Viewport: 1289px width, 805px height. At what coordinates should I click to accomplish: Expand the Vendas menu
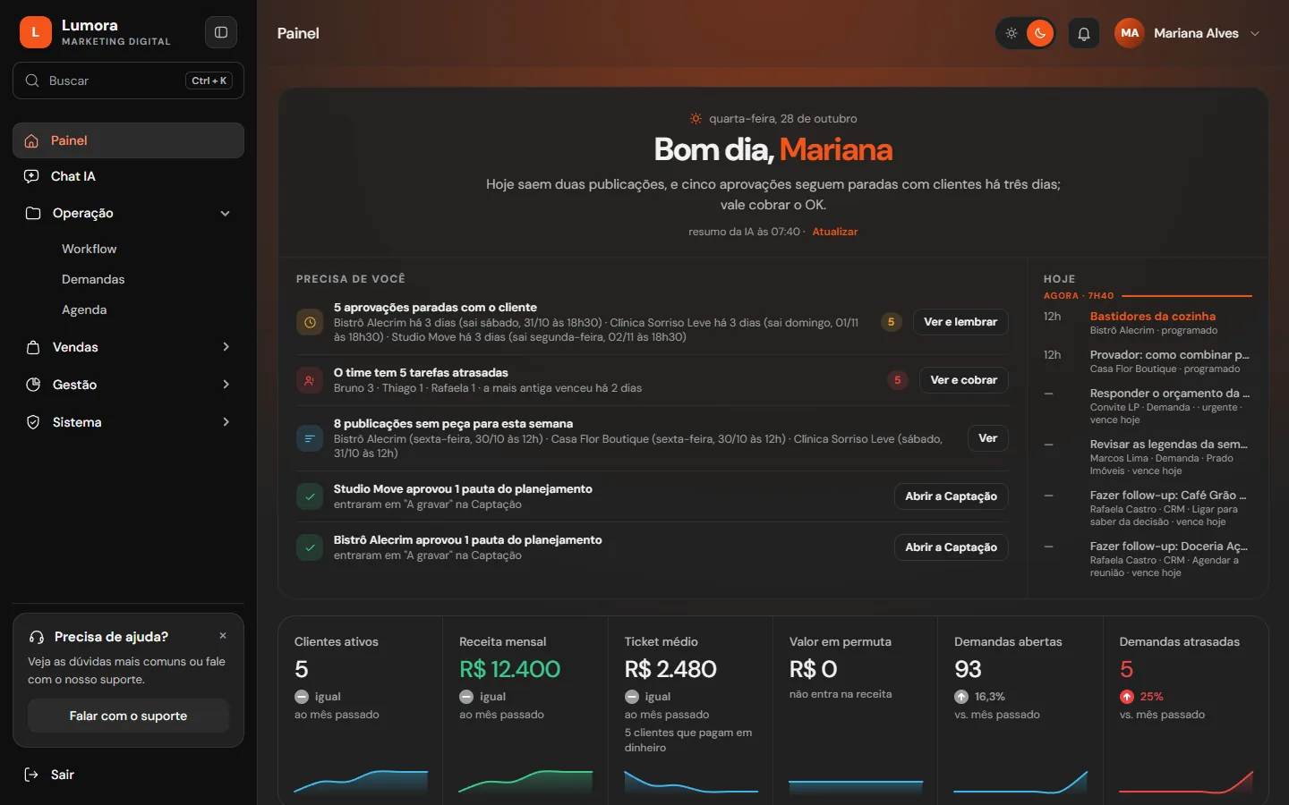click(x=128, y=347)
